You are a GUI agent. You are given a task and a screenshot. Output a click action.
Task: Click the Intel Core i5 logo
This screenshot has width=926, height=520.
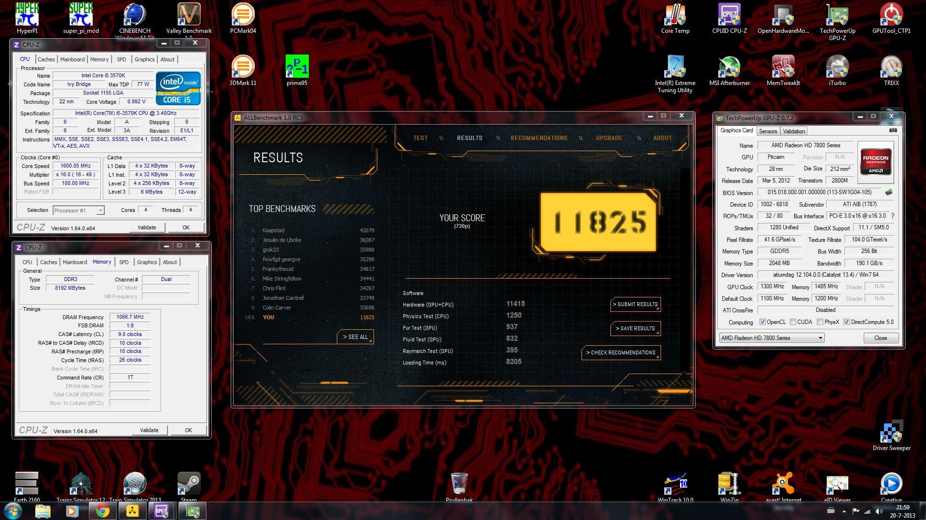[x=178, y=88]
